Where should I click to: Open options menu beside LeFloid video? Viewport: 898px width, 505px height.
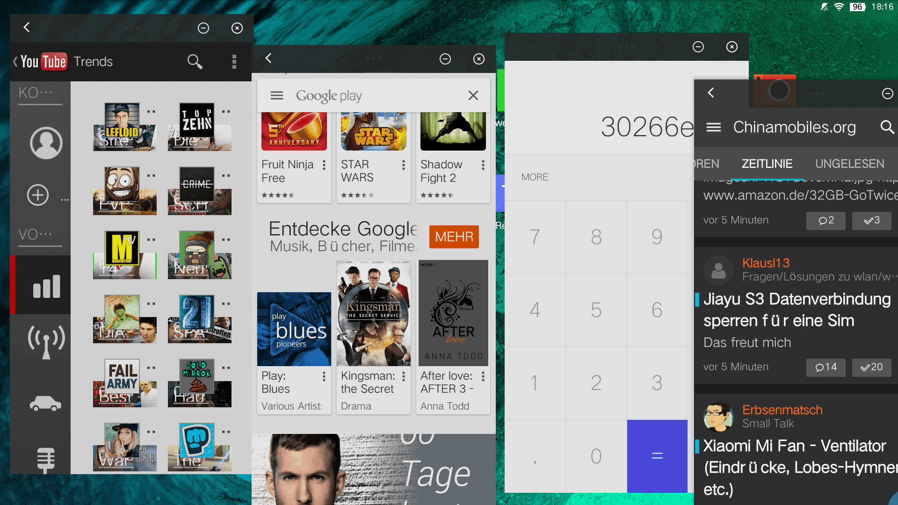(x=151, y=112)
